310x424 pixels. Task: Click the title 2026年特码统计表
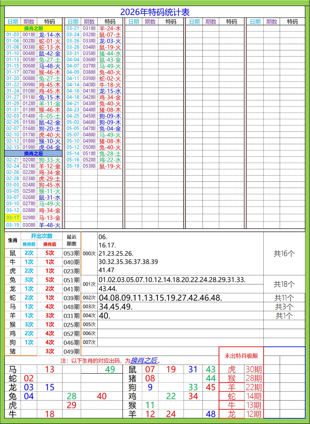click(155, 12)
